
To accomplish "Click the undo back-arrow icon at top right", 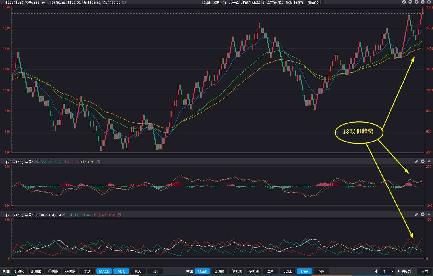I will [x=410, y=2].
